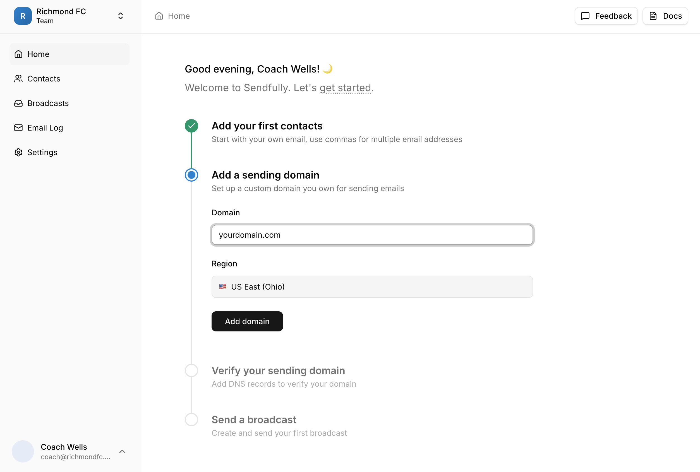Collapse the Coach Wells account menu
The height and width of the screenshot is (472, 700).
[122, 451]
